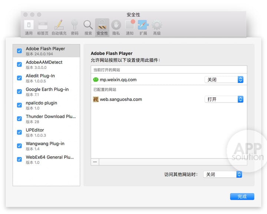Select the Google Earth Plug-in name
Image resolution: width=267 pixels, height=214 pixels.
pos(47,89)
